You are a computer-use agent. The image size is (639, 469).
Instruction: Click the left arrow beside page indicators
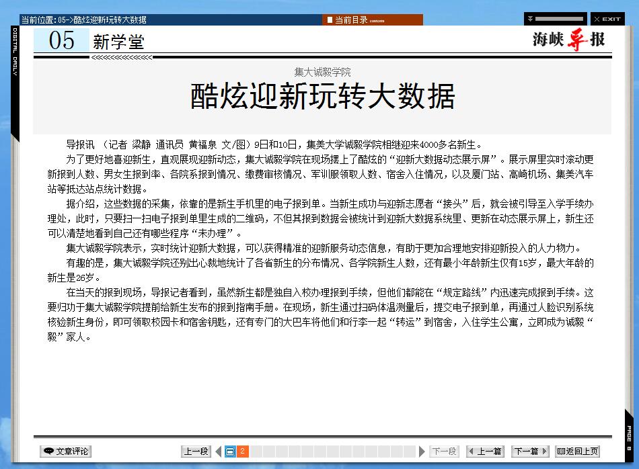(218, 452)
